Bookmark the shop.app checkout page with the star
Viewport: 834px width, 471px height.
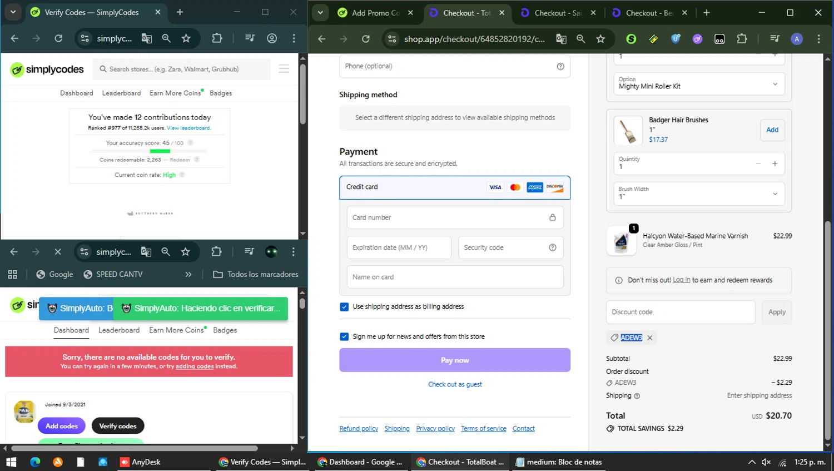(600, 39)
